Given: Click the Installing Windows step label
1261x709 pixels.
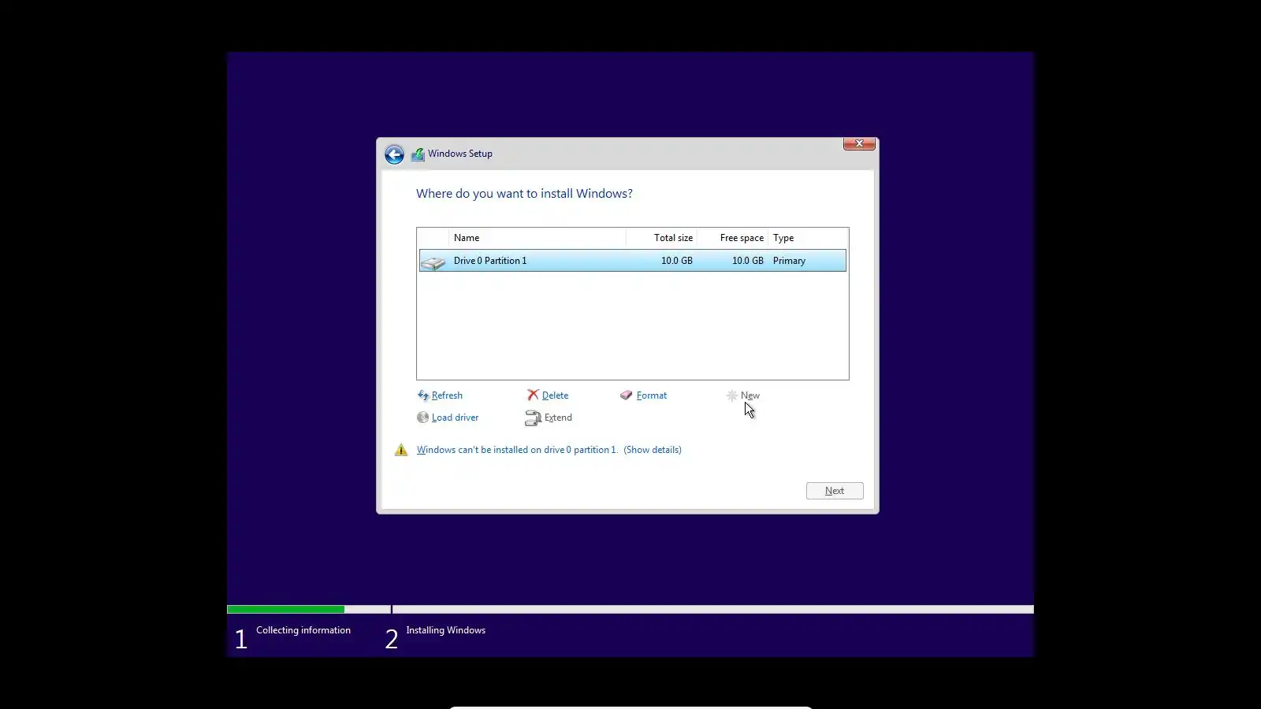Looking at the screenshot, I should (x=445, y=630).
